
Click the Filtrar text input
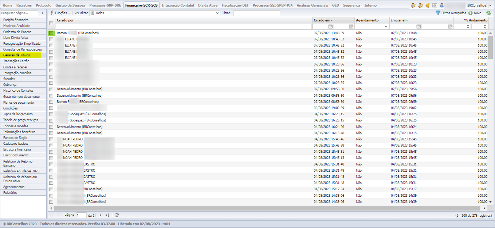[x=256, y=13]
